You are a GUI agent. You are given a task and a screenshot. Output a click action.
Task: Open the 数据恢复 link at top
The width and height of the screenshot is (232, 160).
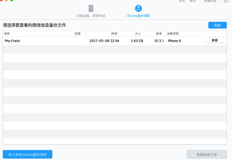(x=210, y=1)
